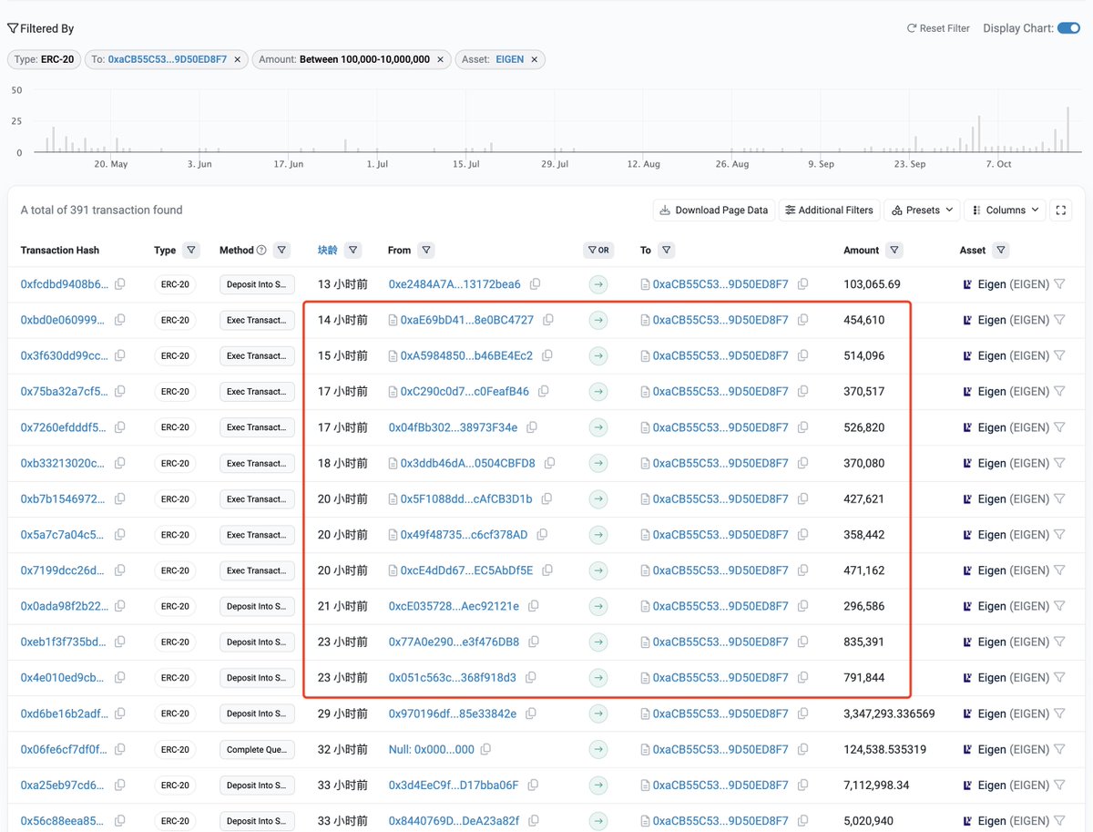Image resolution: width=1093 pixels, height=832 pixels.
Task: Toggle the Display Chart switch
Action: [1067, 28]
